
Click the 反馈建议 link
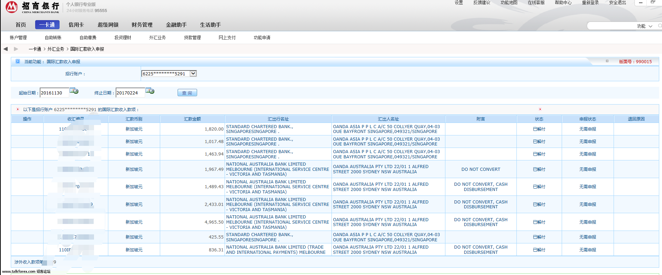[482, 3]
